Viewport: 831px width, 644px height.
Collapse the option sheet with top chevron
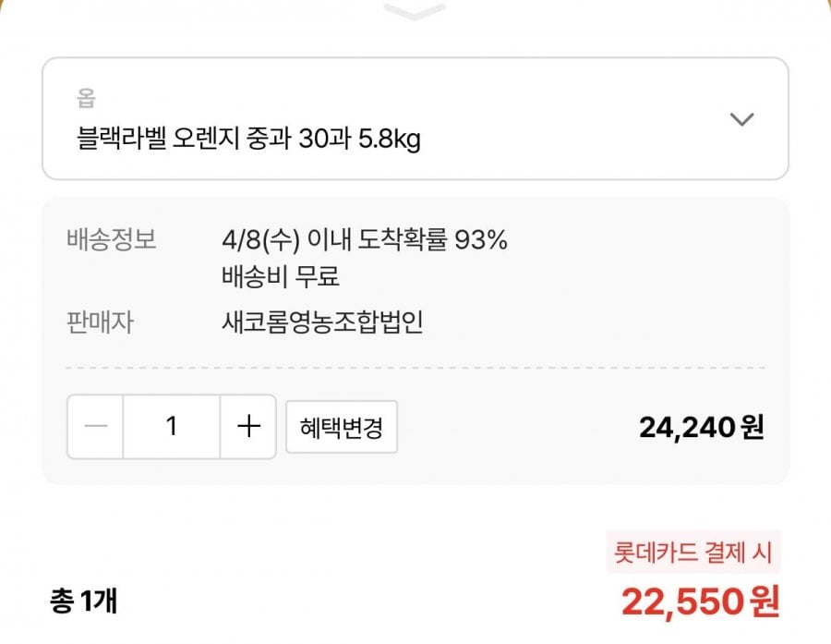[415, 12]
